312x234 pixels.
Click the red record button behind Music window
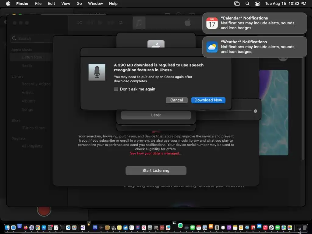click(44, 211)
